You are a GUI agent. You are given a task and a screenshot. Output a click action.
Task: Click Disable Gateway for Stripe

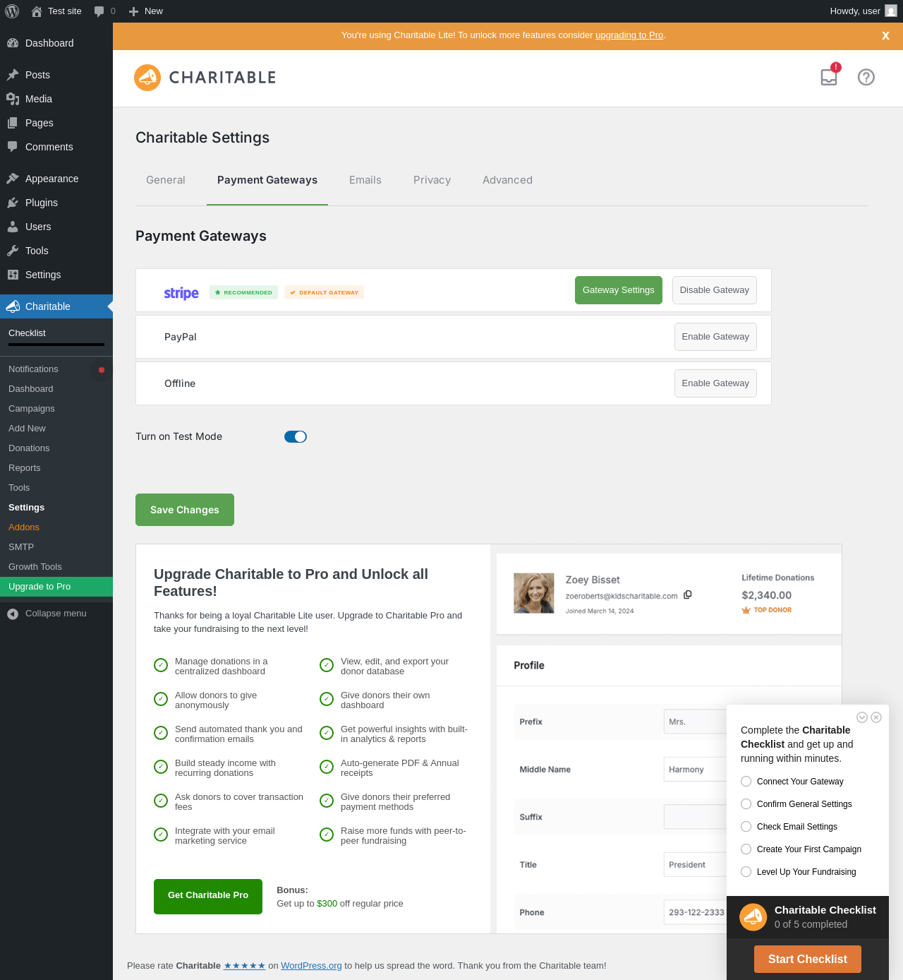[x=715, y=290]
